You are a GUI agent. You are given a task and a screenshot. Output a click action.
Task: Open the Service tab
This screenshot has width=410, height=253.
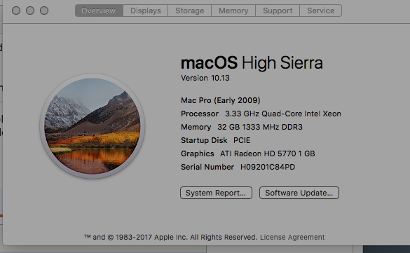tap(320, 11)
